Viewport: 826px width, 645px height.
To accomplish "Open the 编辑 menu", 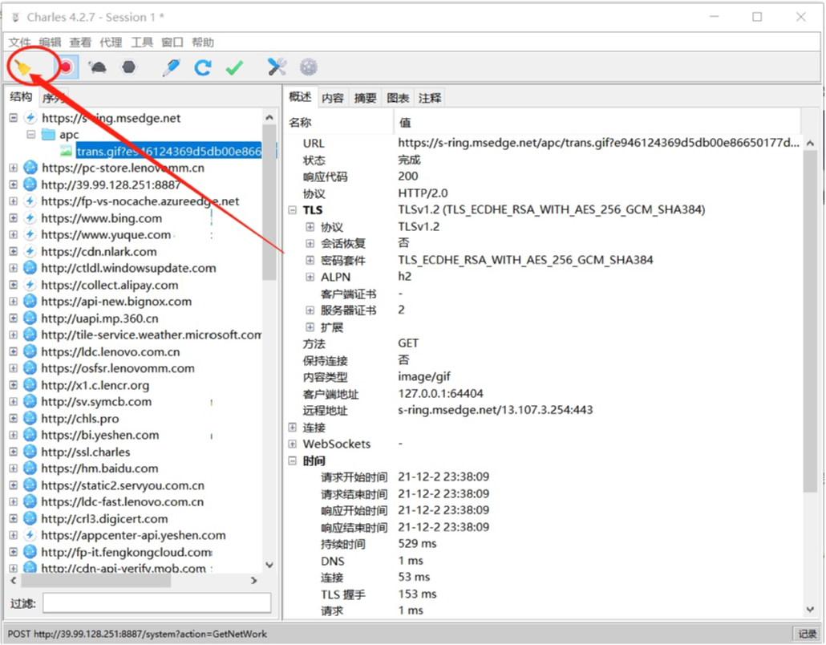I will pos(50,43).
